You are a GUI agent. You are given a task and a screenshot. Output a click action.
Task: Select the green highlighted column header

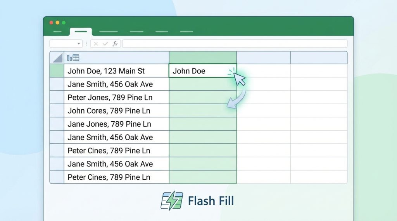203,58
